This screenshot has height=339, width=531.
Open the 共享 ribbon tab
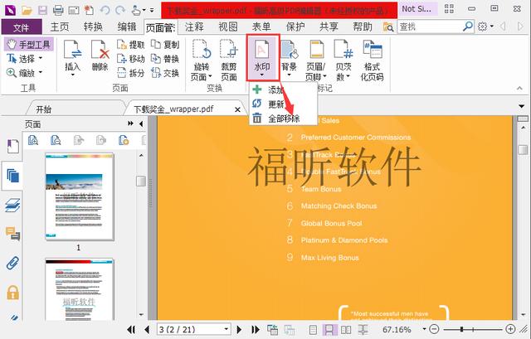pyautogui.click(x=329, y=27)
